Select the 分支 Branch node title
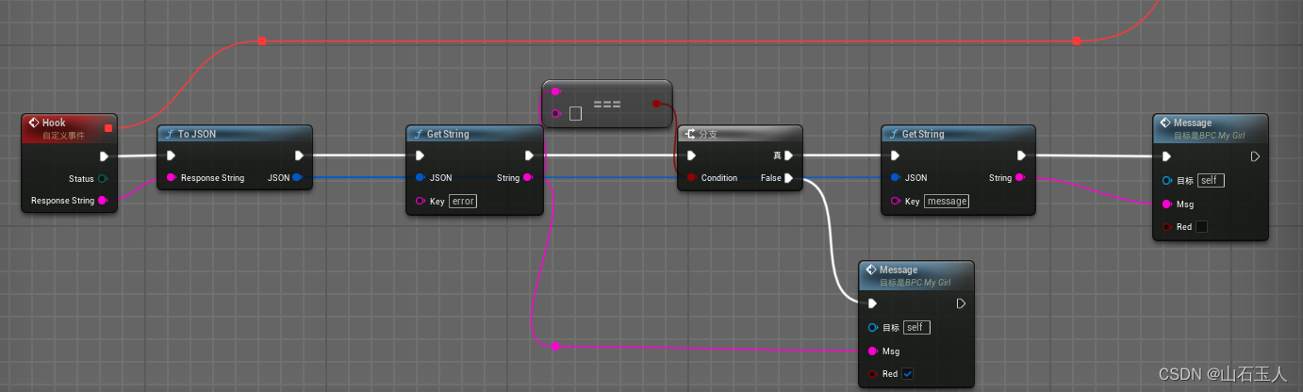The height and width of the screenshot is (392, 1303). tap(708, 134)
